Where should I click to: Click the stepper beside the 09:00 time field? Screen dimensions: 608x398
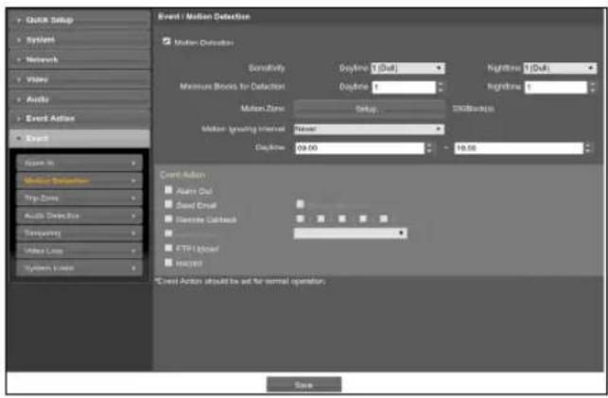[429, 148]
